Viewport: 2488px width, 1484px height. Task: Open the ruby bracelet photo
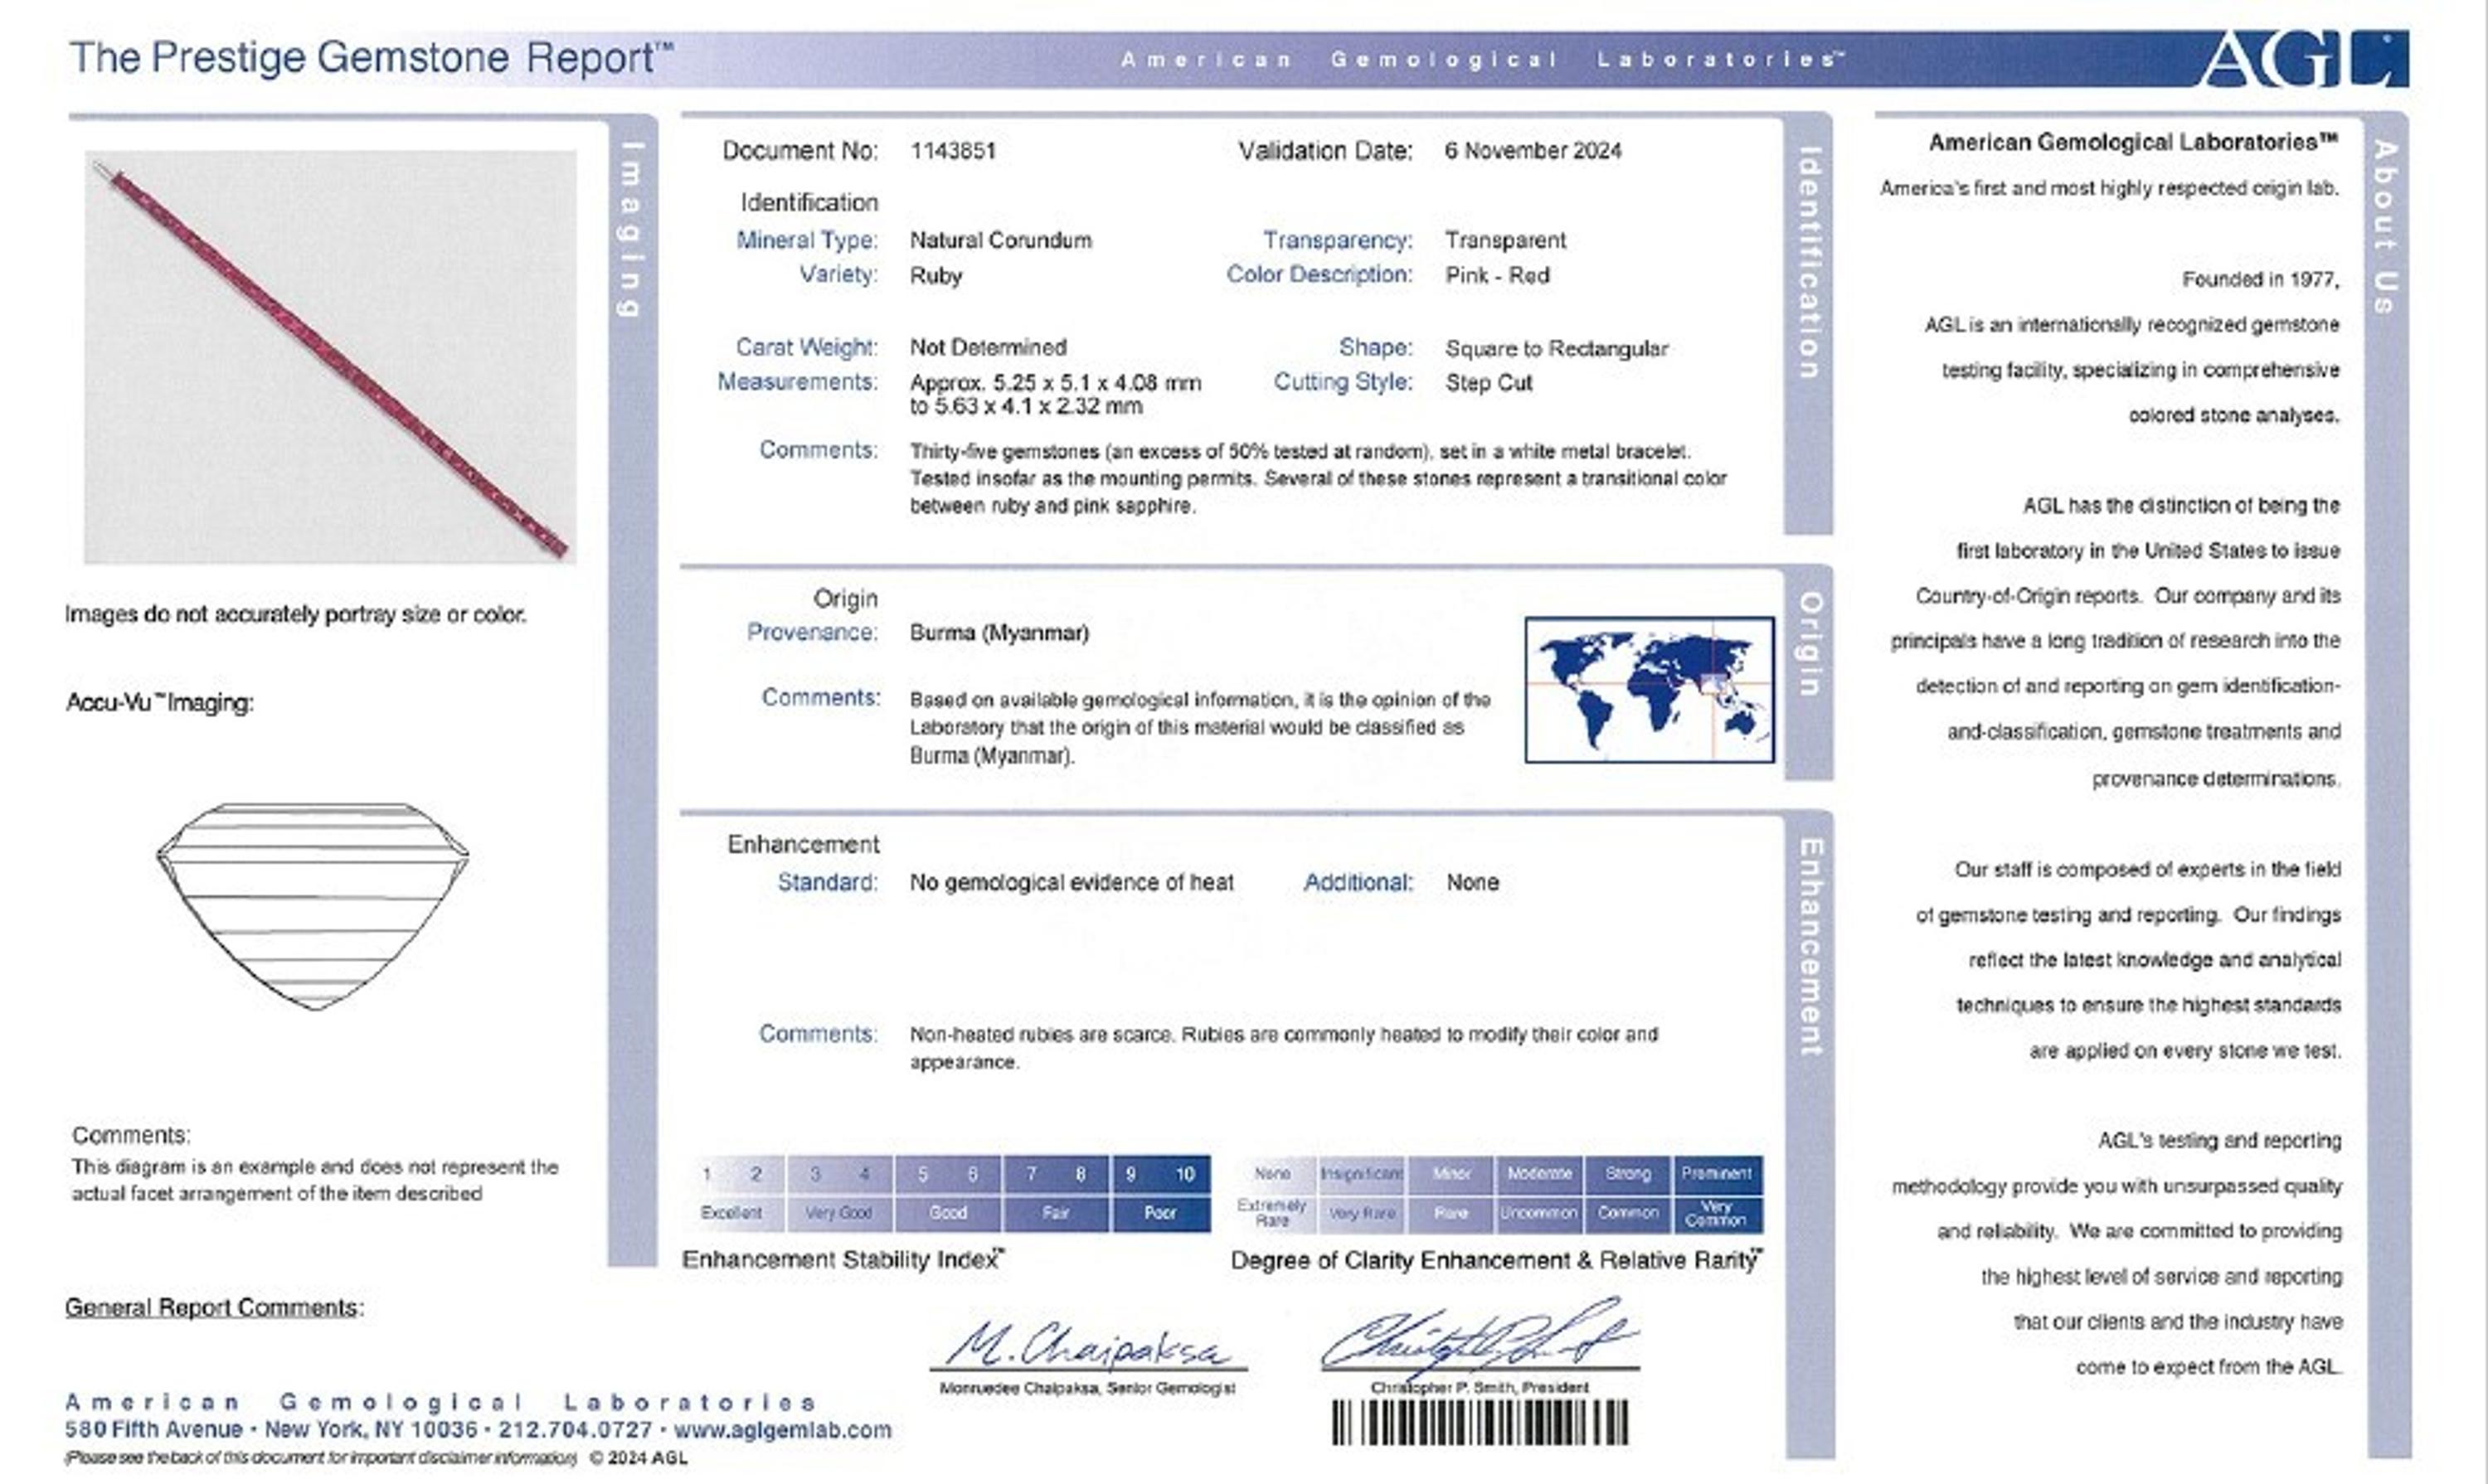coord(330,357)
